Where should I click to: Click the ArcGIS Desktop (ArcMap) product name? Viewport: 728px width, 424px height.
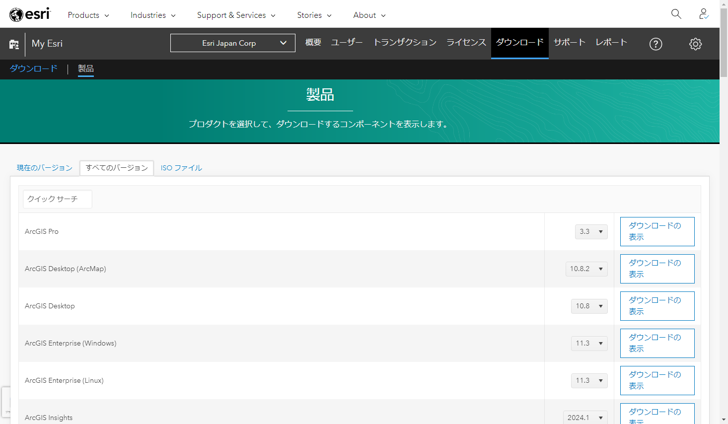pyautogui.click(x=66, y=269)
